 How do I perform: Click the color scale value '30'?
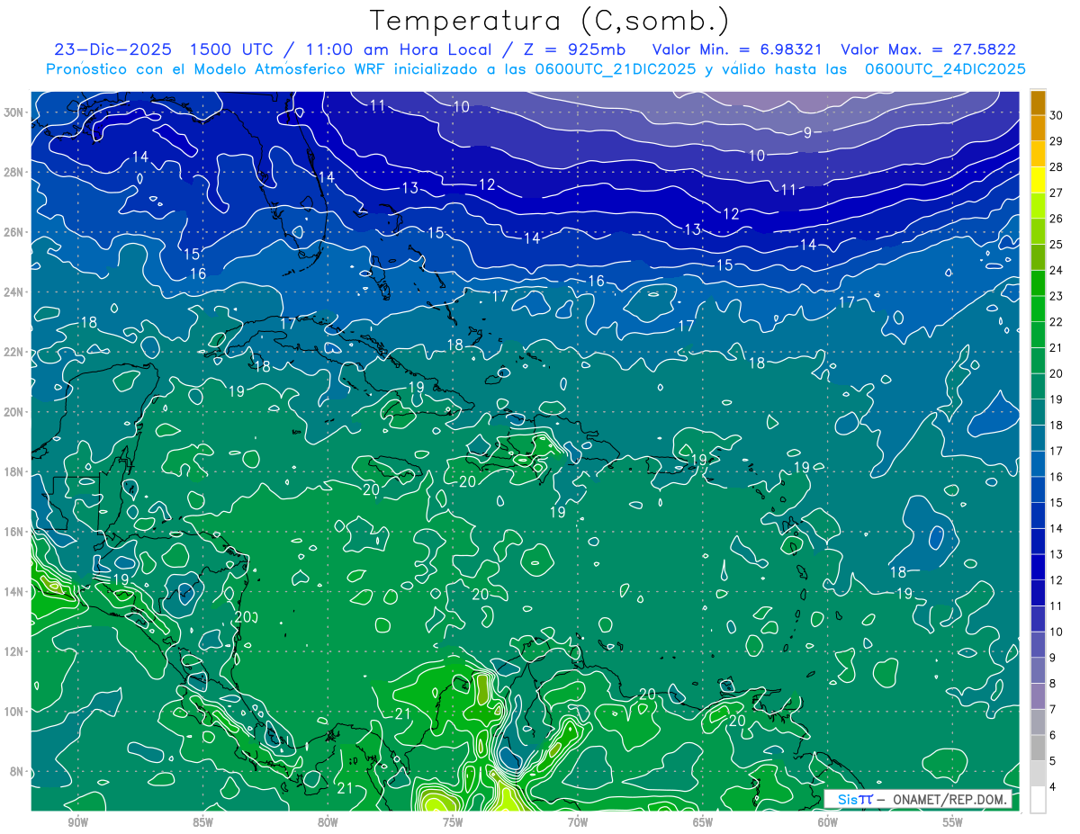click(1057, 116)
